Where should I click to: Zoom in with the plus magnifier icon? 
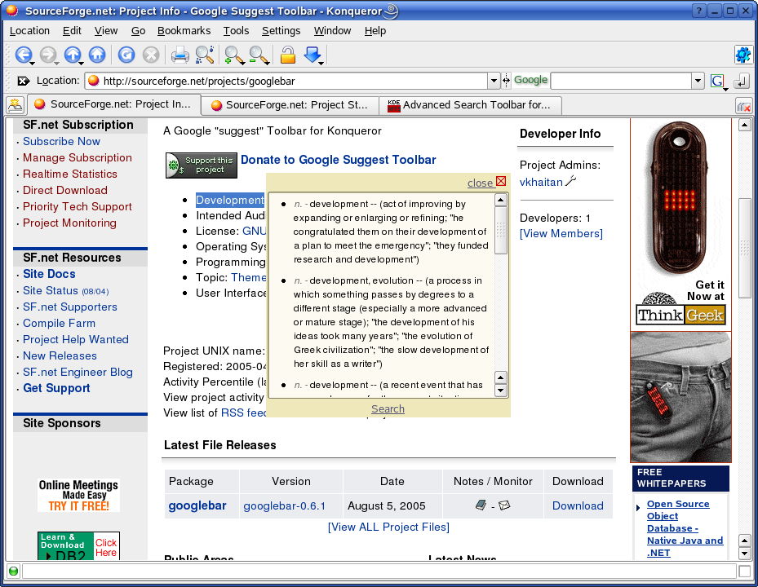pyautogui.click(x=234, y=55)
